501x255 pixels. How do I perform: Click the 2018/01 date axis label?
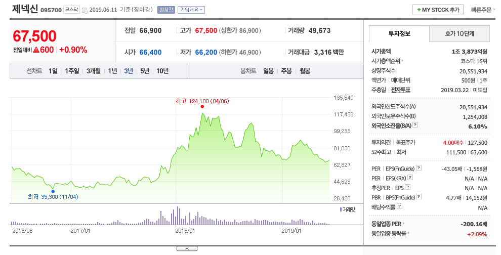(185, 230)
